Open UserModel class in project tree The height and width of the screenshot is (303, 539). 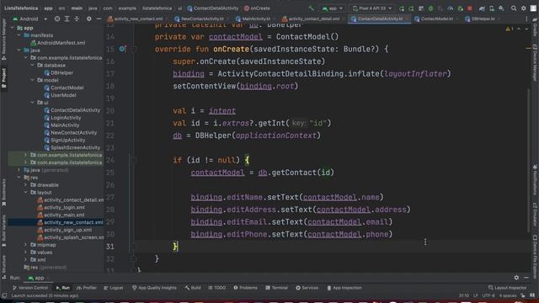coord(60,95)
